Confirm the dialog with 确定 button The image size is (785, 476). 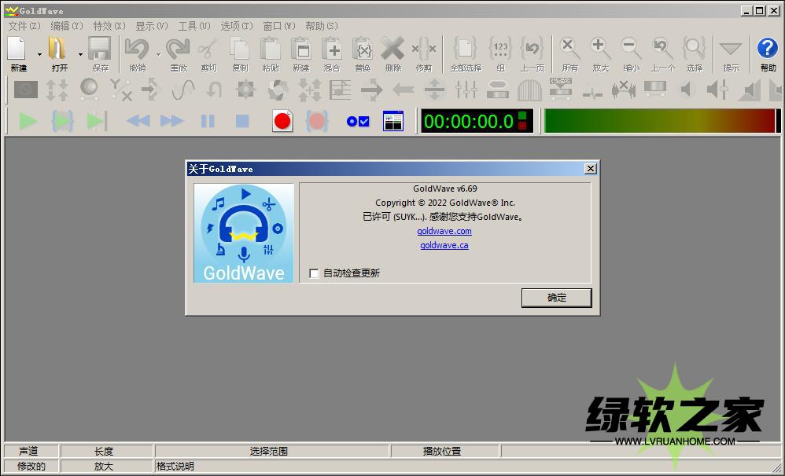click(557, 298)
